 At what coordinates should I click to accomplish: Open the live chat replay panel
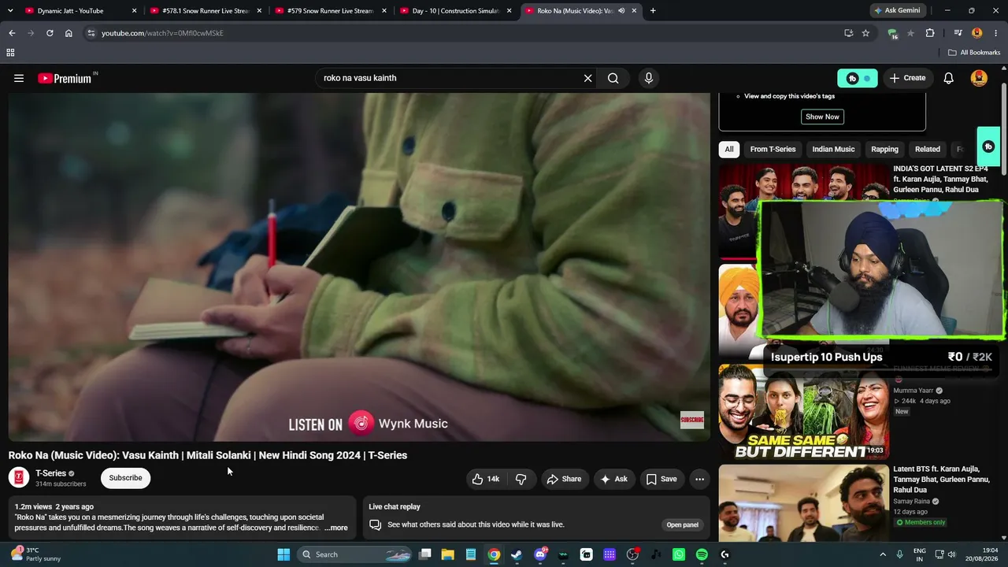pos(683,524)
